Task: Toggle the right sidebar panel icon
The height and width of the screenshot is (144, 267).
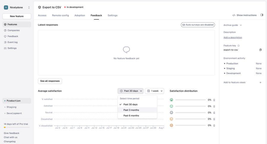Action: (x=262, y=15)
